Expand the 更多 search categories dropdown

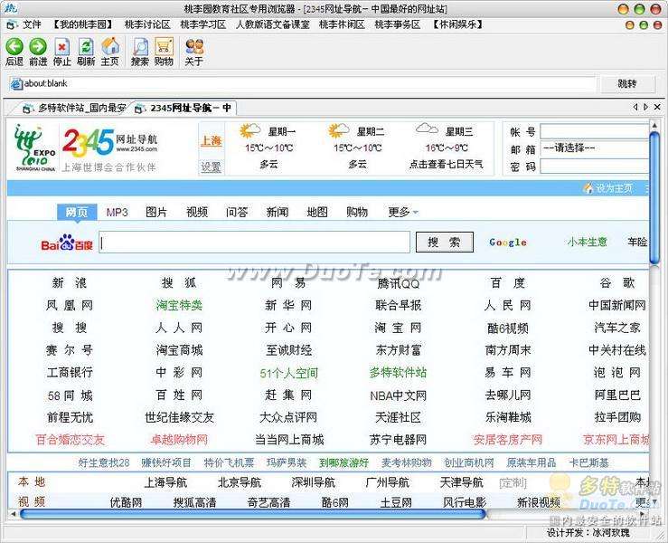click(x=403, y=212)
